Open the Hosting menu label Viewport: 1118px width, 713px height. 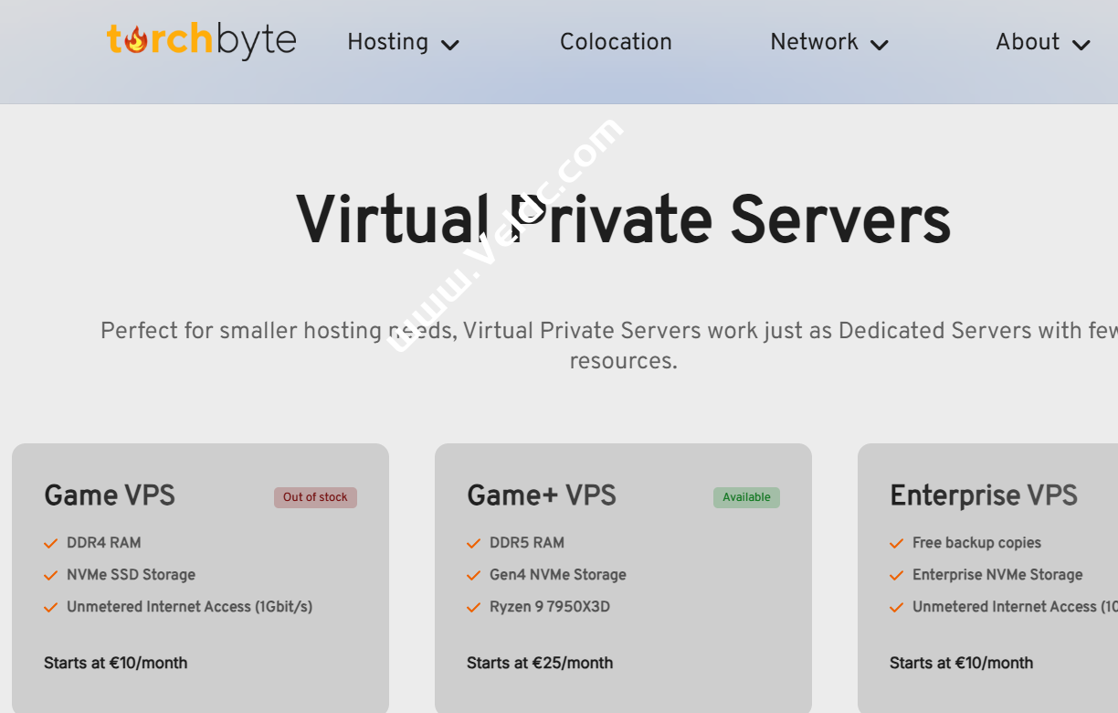[387, 42]
